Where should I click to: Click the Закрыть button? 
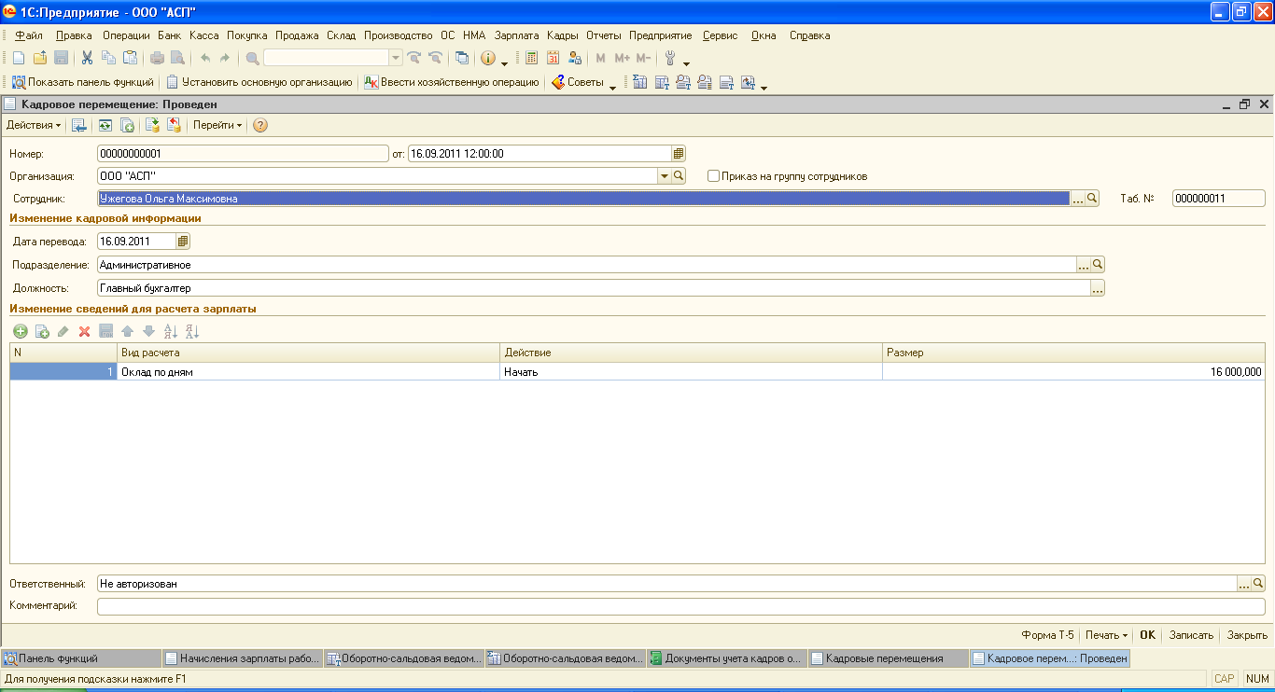tap(1247, 634)
